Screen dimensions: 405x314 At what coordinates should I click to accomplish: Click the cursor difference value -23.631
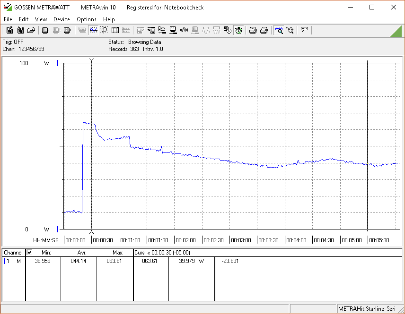[x=230, y=261]
